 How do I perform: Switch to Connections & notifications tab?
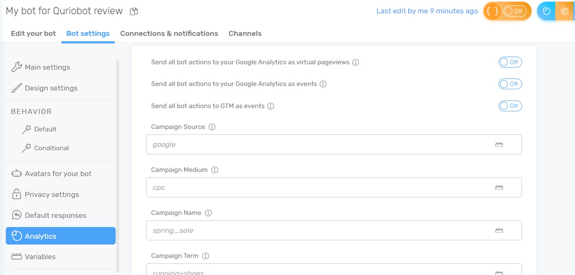pyautogui.click(x=169, y=34)
